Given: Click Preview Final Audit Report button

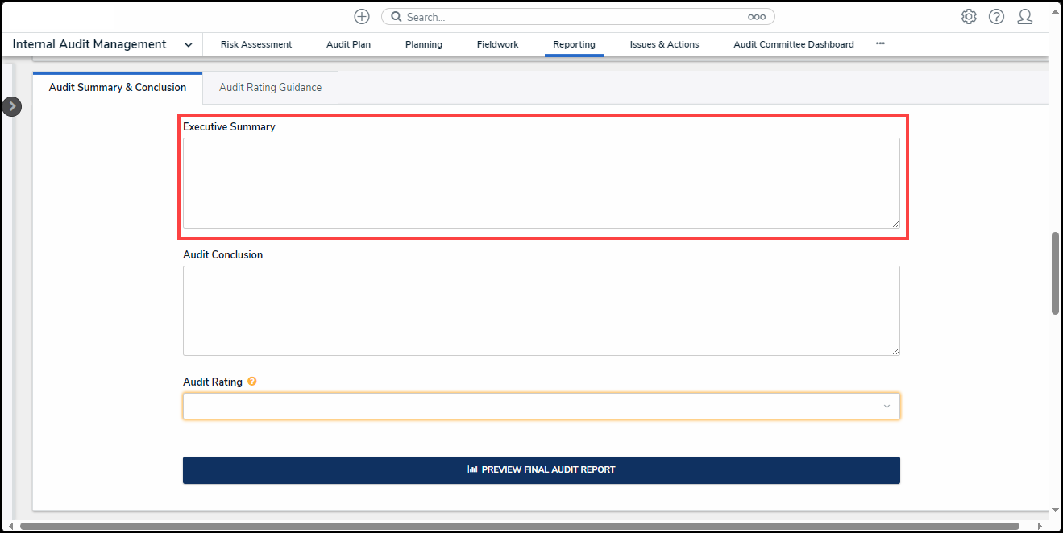Looking at the screenshot, I should 542,470.
